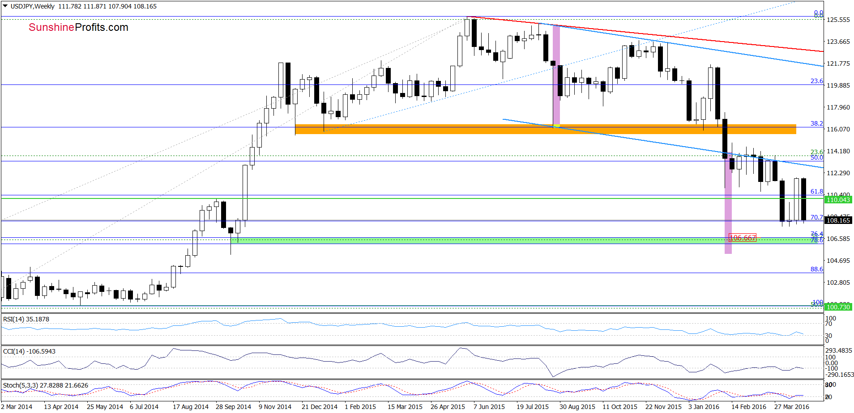Click the 3 Jan 2016 date label
Screen dimensions: 854x413
click(704, 407)
